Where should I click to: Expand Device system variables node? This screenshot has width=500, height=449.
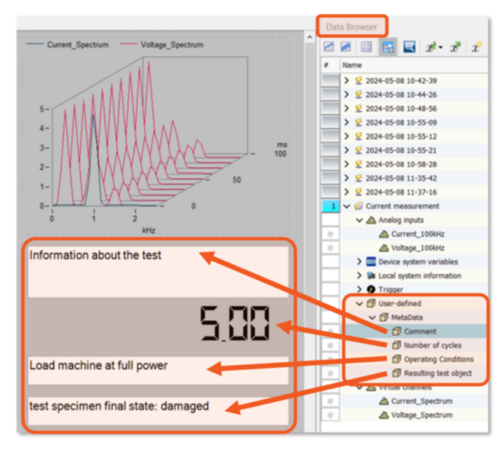coord(359,261)
